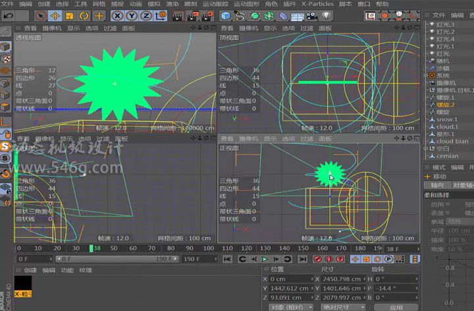
Task: Click the render view clapperboard icon
Action: [178, 16]
